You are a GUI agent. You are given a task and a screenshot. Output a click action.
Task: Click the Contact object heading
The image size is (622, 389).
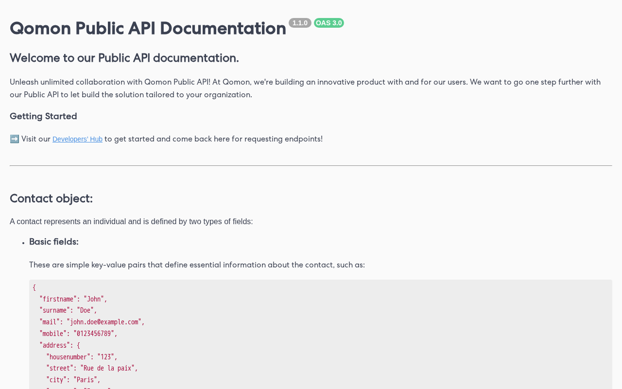click(51, 199)
